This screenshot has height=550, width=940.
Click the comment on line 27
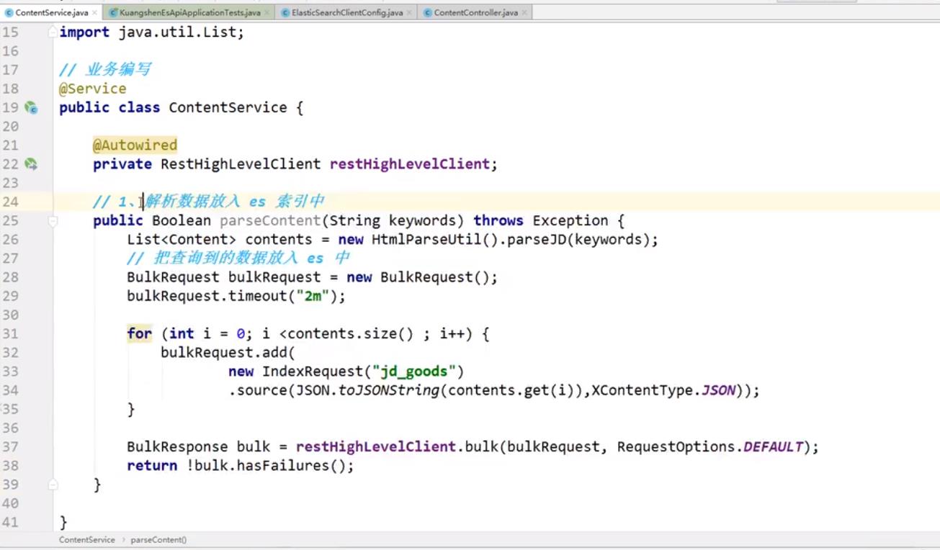pyautogui.click(x=238, y=258)
